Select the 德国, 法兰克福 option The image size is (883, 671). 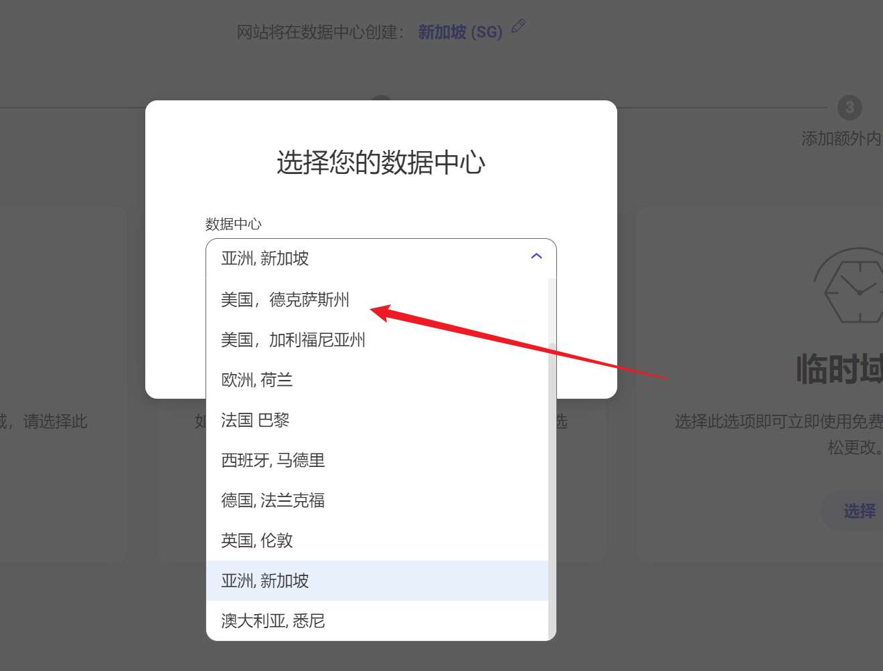click(273, 500)
